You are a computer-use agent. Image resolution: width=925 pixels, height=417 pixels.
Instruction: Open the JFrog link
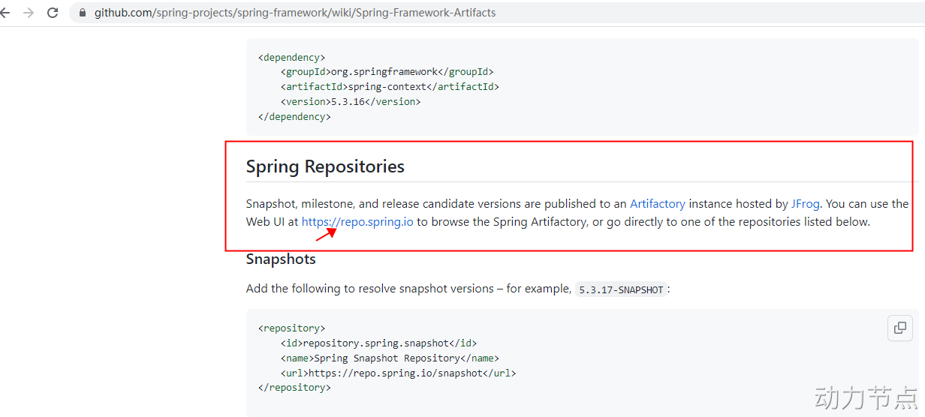pyautogui.click(x=806, y=203)
